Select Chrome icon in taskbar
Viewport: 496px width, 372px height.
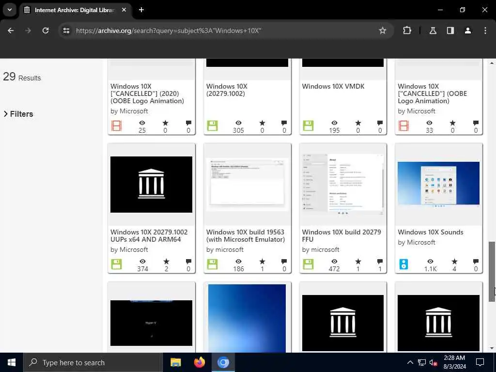coord(223,362)
